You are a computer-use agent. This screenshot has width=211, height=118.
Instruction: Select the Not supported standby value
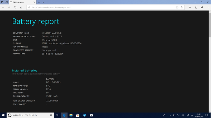click(x=49, y=50)
